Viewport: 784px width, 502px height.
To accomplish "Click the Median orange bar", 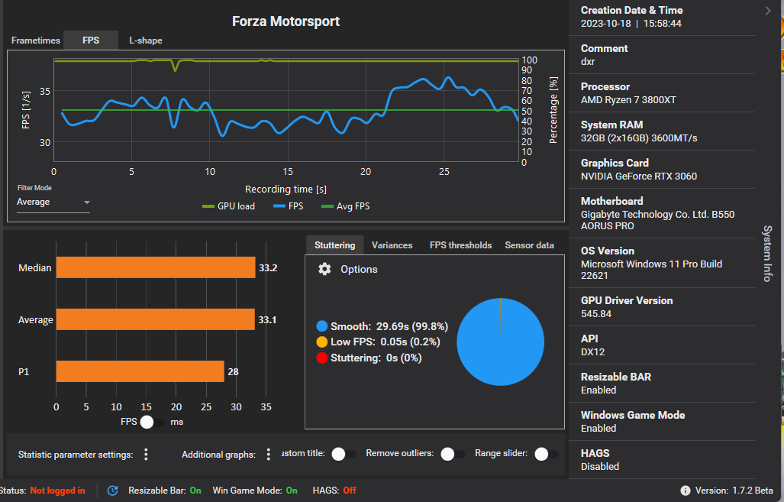I will 156,267.
